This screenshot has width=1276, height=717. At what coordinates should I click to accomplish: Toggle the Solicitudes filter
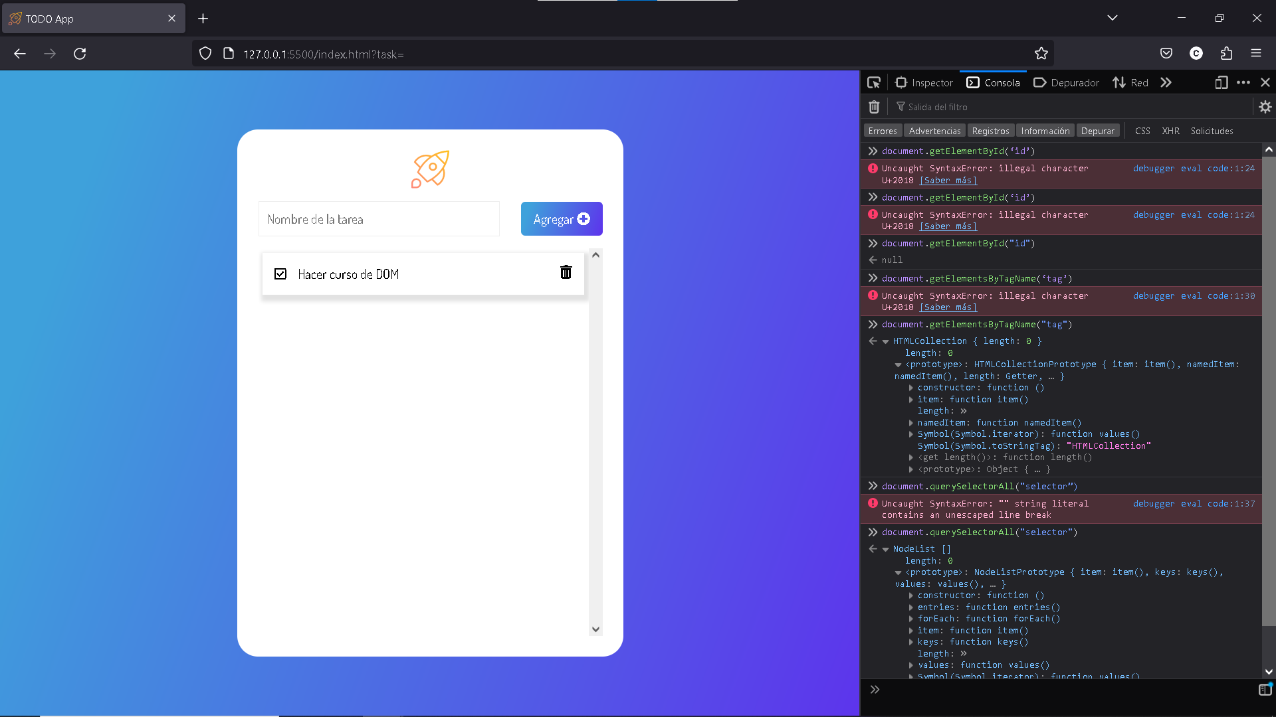pyautogui.click(x=1212, y=131)
